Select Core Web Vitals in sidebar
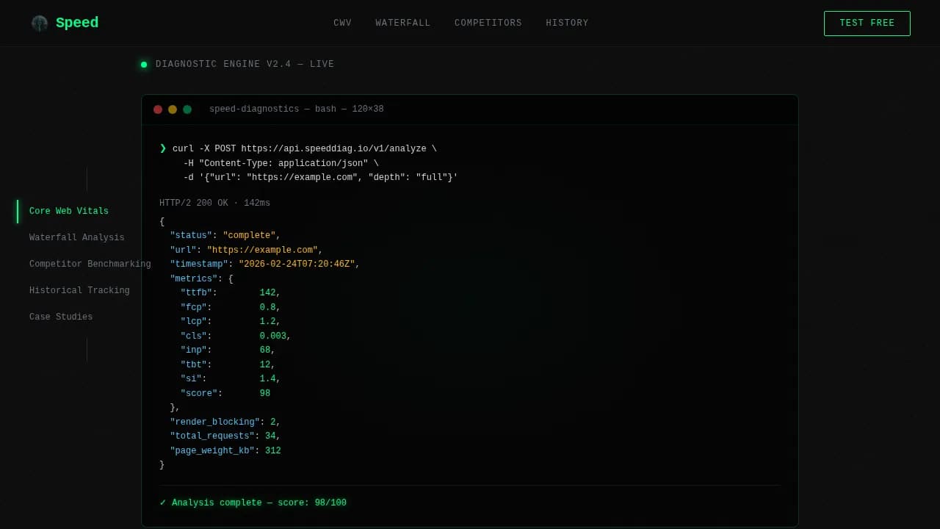 [x=68, y=211]
